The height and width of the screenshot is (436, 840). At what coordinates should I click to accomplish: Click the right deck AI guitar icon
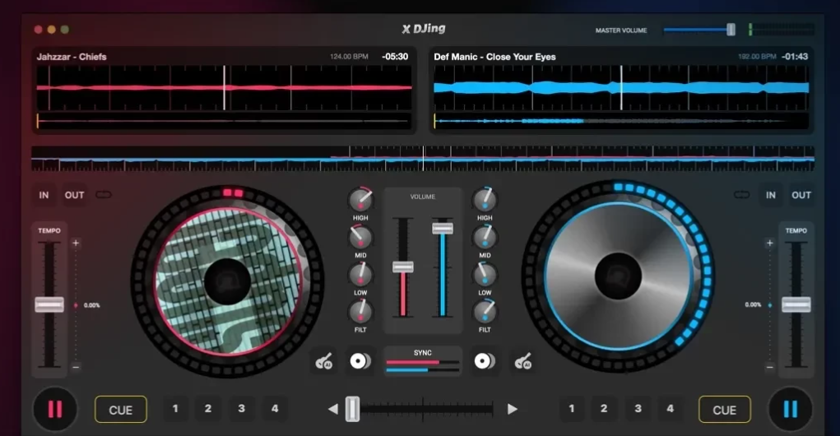pos(523,361)
